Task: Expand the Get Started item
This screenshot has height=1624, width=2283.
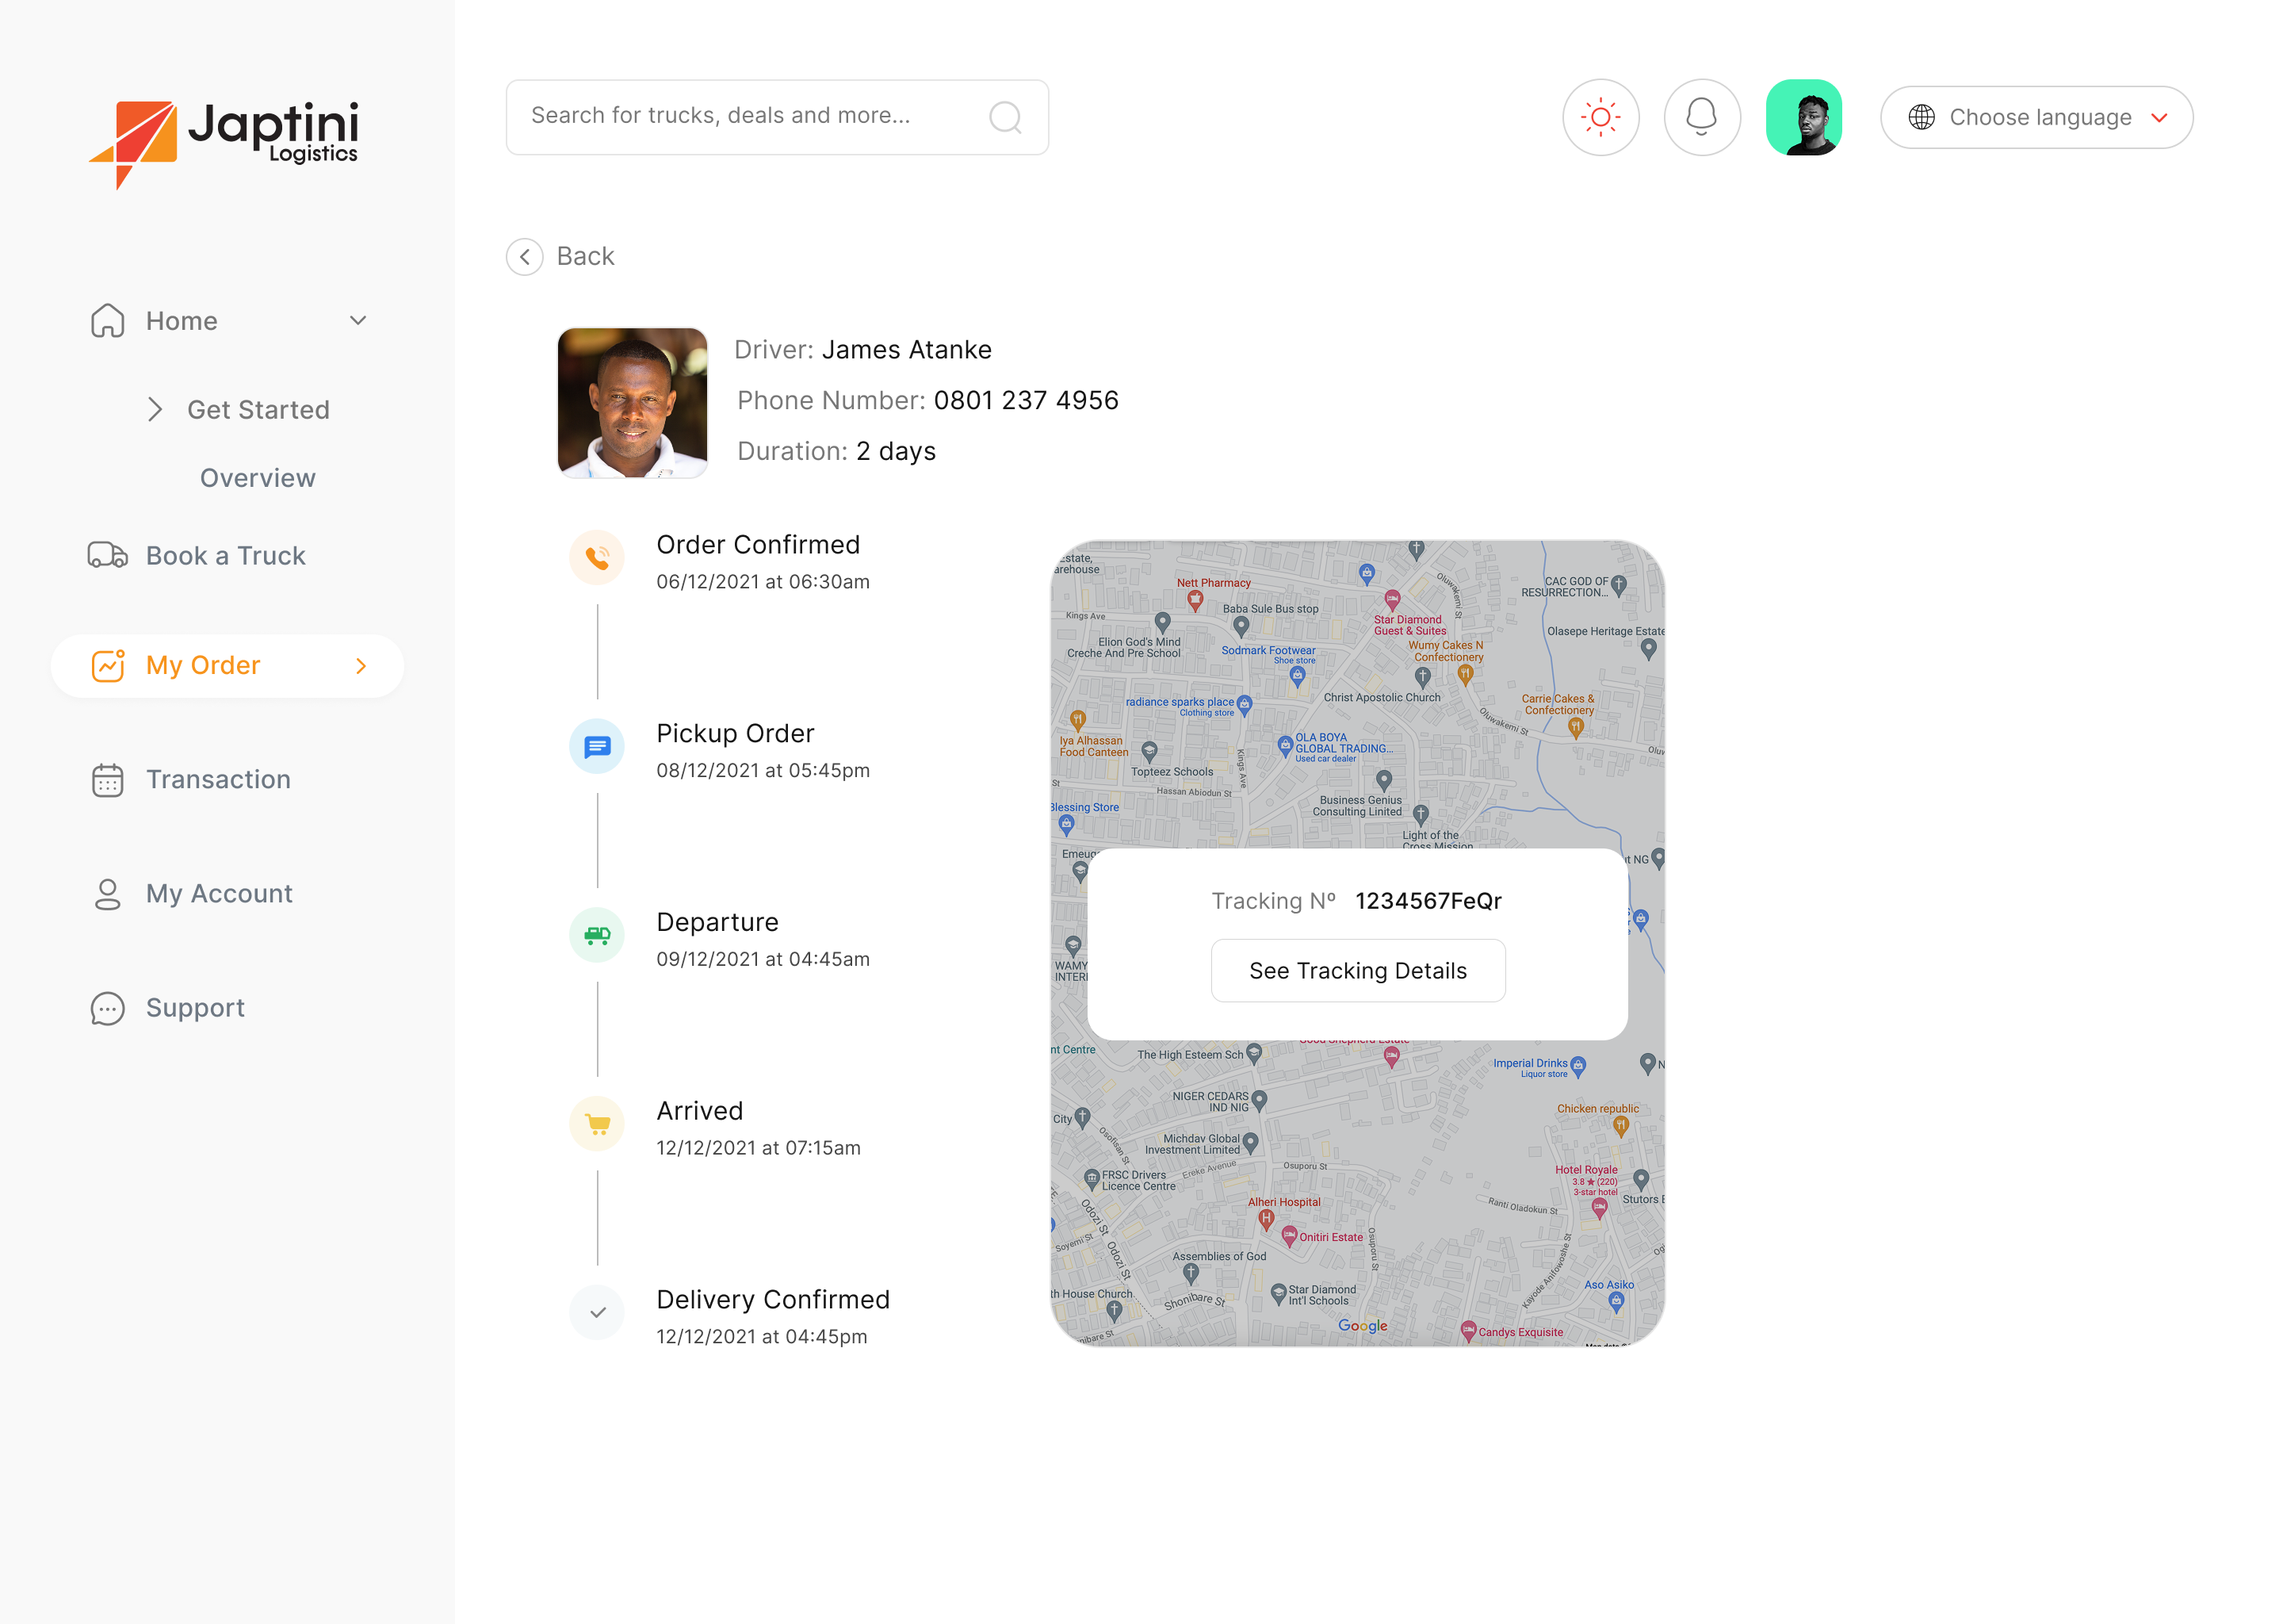Action: 238,409
